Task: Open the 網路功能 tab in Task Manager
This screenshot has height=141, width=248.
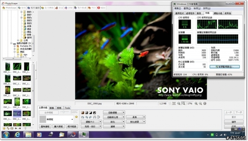Action: coord(218,14)
